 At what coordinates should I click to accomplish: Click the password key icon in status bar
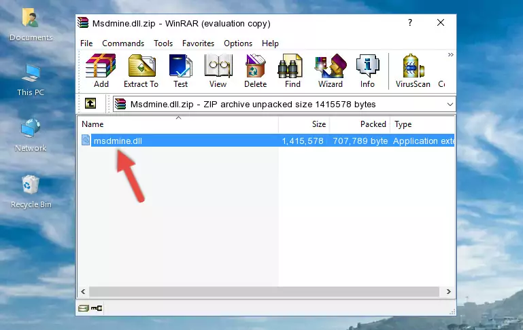97,308
